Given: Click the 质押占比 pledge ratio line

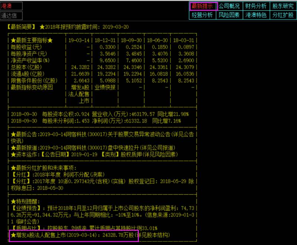Looking at the screenshot, I should pyautogui.click(x=84, y=228).
